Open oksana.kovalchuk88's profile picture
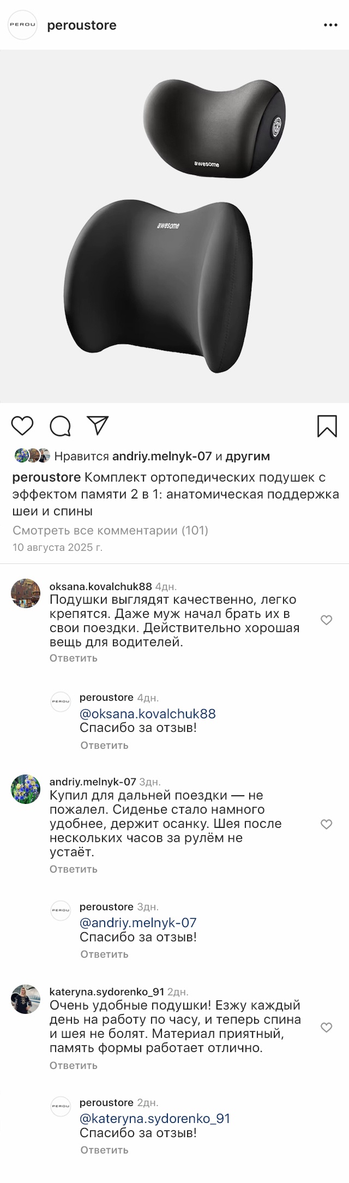The image size is (349, 1183). (x=26, y=593)
